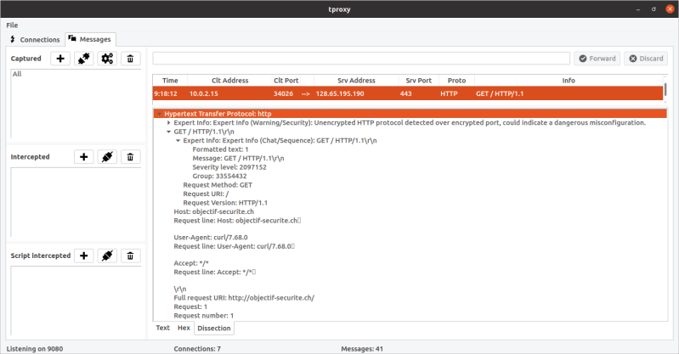
Task: Minimize the tproxy window
Action: 638,9
